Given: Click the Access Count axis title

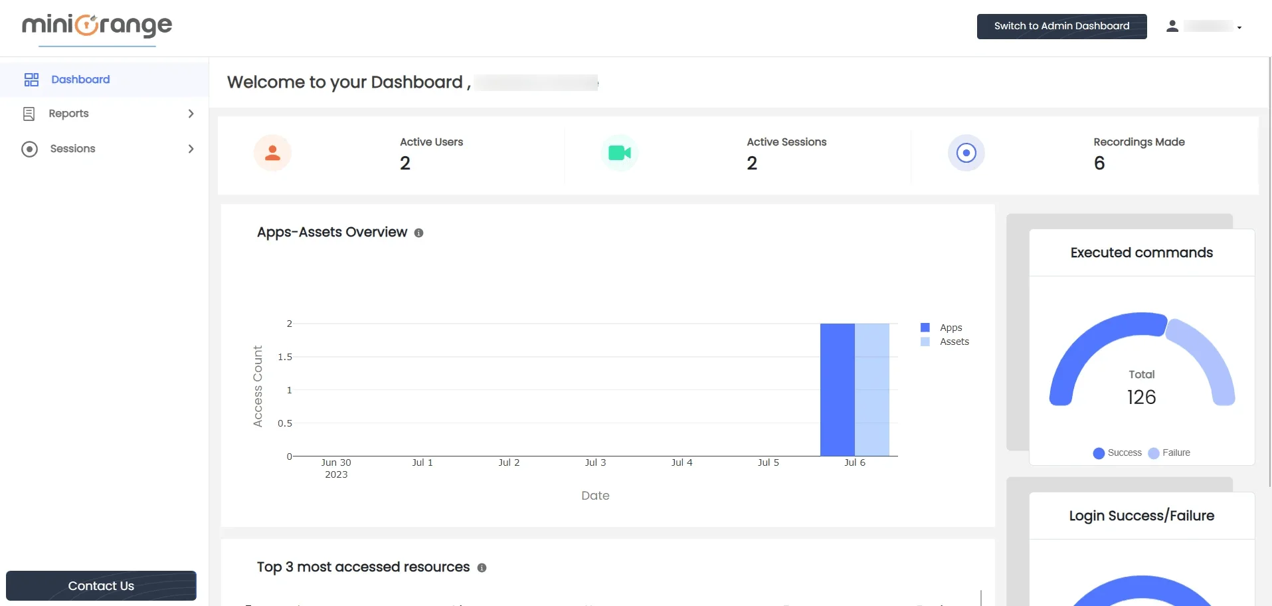Looking at the screenshot, I should coord(258,386).
